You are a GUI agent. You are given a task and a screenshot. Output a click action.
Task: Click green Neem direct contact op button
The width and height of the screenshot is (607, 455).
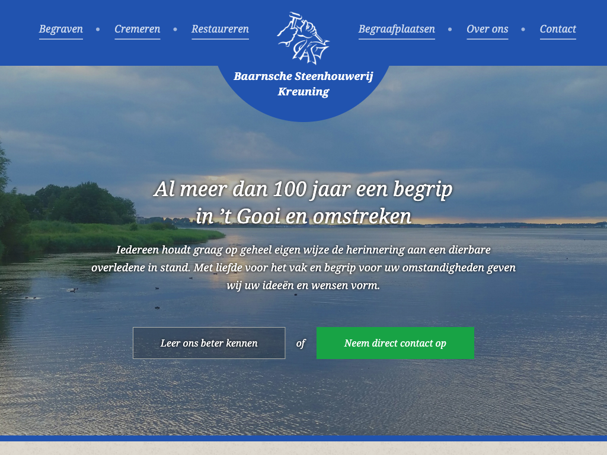(395, 343)
